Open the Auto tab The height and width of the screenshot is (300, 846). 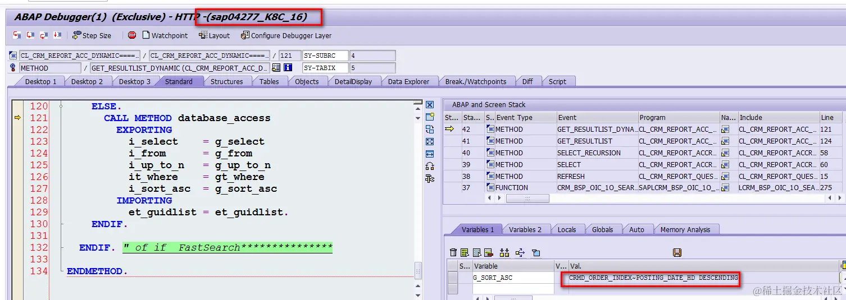(636, 229)
